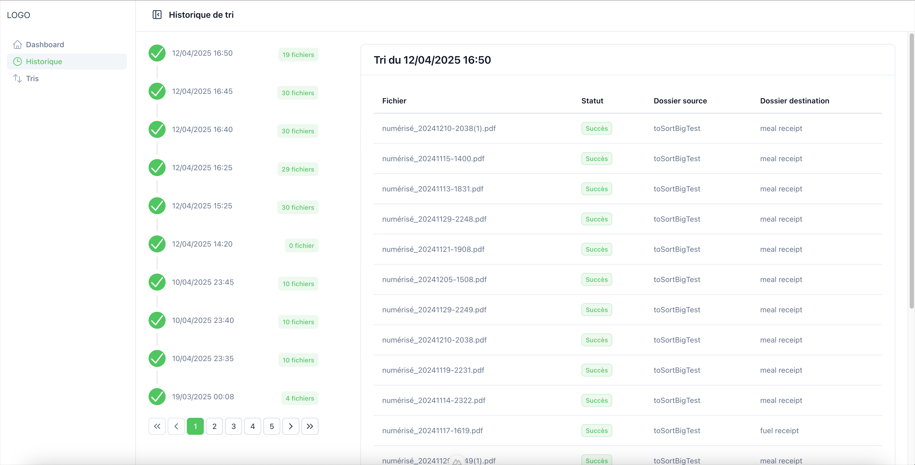Image resolution: width=915 pixels, height=465 pixels.
Task: Jump to first page double-chevron
Action: coord(157,426)
